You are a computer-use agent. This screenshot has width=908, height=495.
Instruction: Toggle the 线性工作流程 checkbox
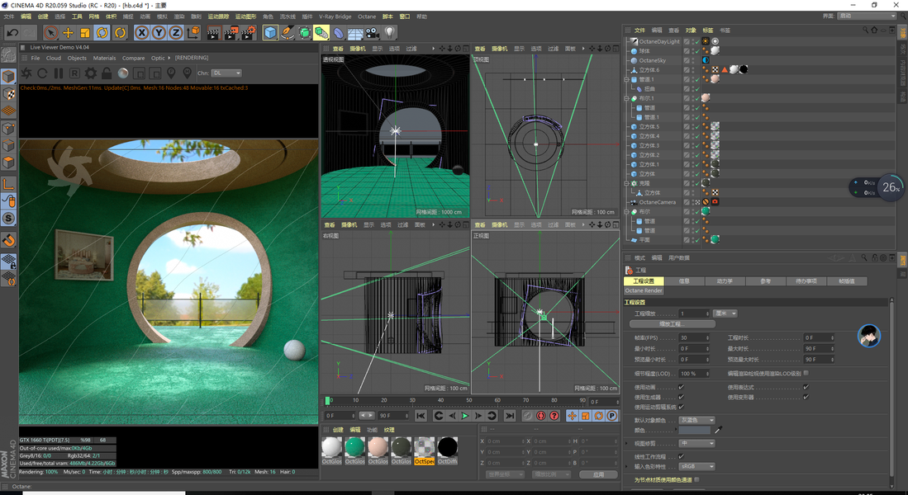(681, 456)
